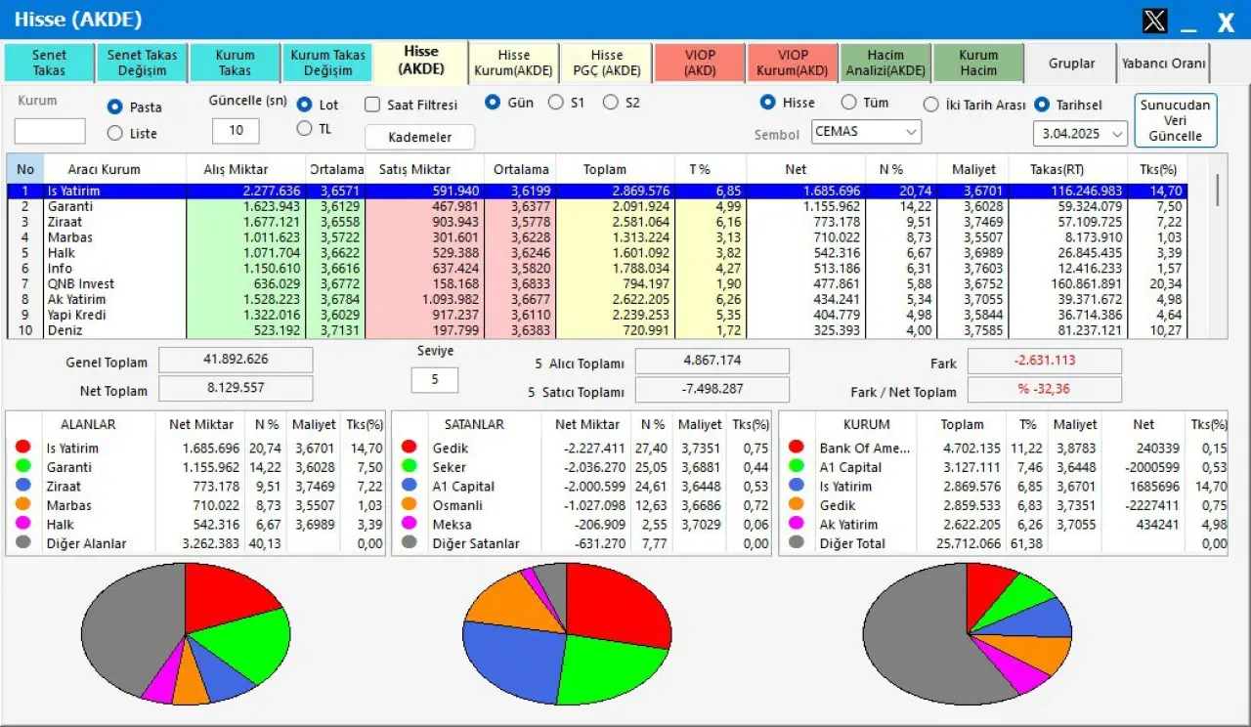Viewport: 1251px width, 727px height.
Task: Select the S1 session radio button
Action: click(555, 102)
